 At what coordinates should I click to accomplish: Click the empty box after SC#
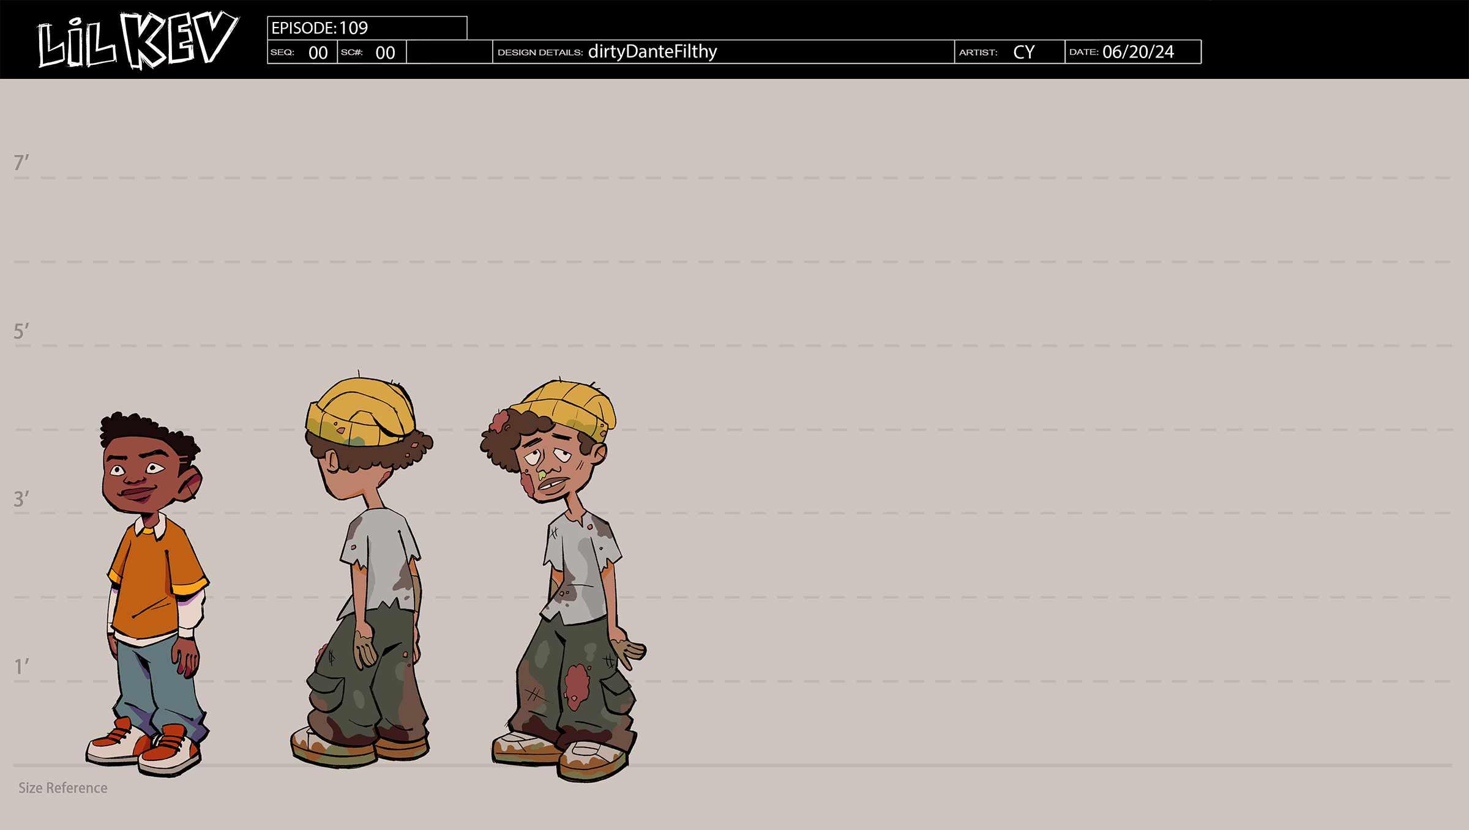(x=449, y=53)
